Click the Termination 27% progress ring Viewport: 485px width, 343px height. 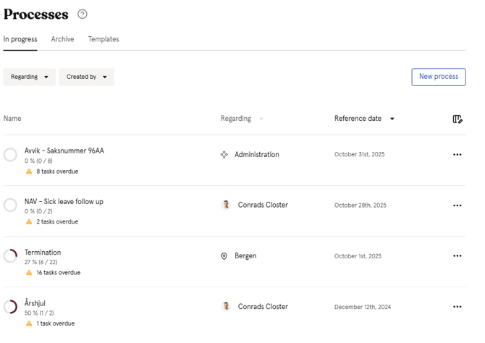point(10,256)
